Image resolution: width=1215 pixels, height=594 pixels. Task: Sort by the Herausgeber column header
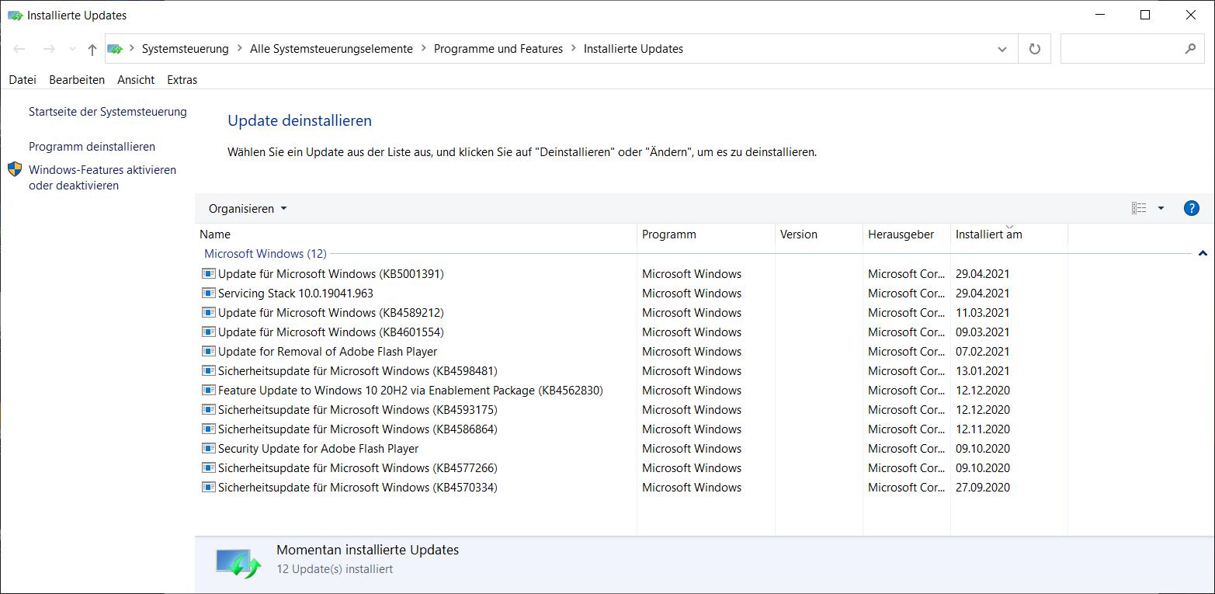907,234
